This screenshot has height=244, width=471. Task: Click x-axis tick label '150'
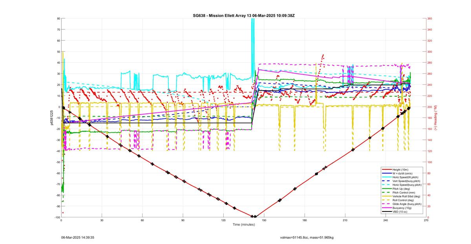(x=264, y=220)
